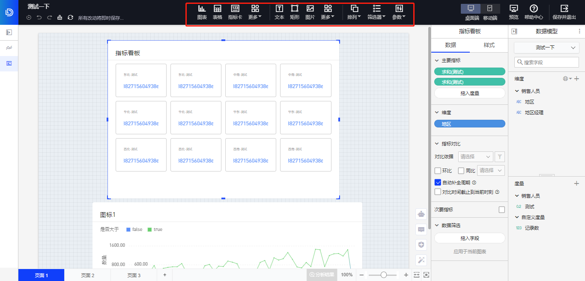Open the 帮助中心 help center
The height and width of the screenshot is (281, 585).
(534, 12)
